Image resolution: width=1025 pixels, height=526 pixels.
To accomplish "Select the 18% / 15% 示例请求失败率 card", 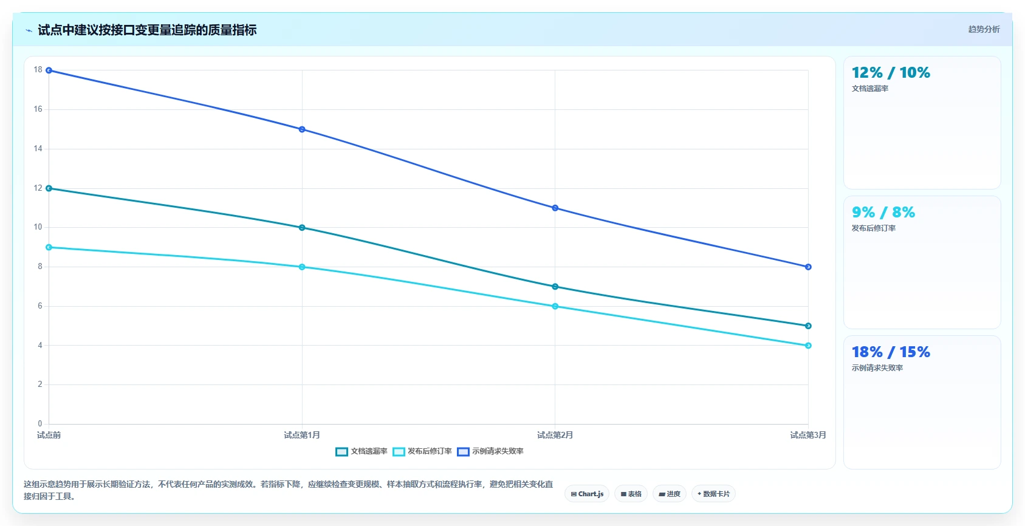I will pyautogui.click(x=922, y=402).
